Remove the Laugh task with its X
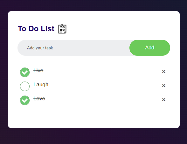 click(163, 85)
